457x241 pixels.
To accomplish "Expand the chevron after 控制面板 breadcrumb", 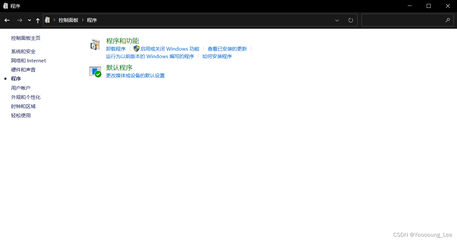I will pos(83,20).
